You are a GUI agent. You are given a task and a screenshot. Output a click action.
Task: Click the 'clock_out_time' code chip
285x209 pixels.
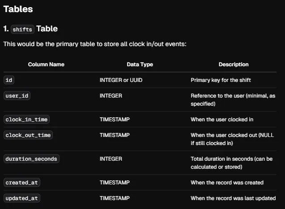coord(28,135)
